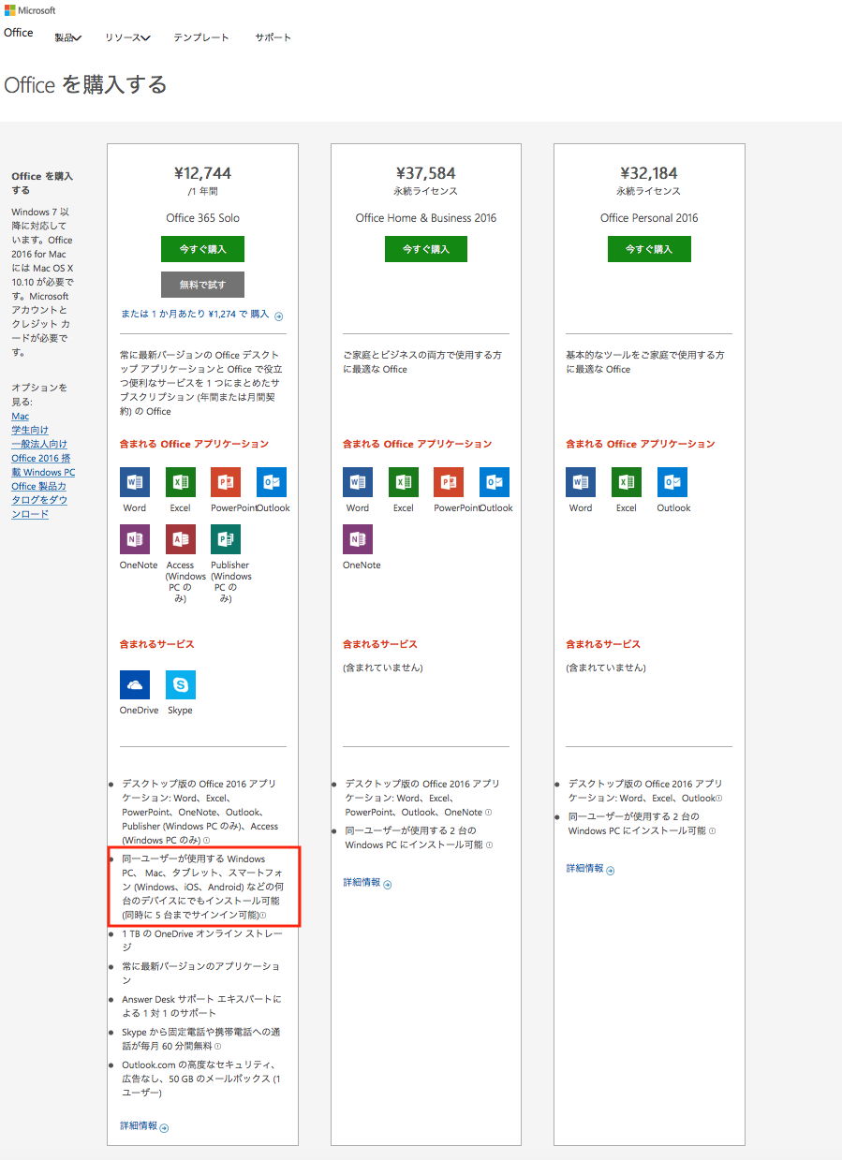
Task: Expand the 製品 dropdown menu
Action: click(68, 37)
